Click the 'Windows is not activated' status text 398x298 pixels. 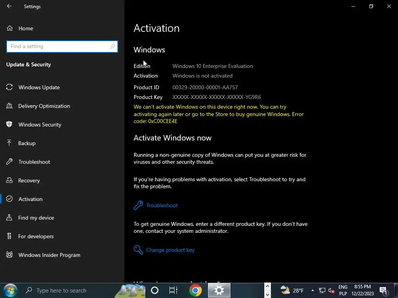coord(202,76)
